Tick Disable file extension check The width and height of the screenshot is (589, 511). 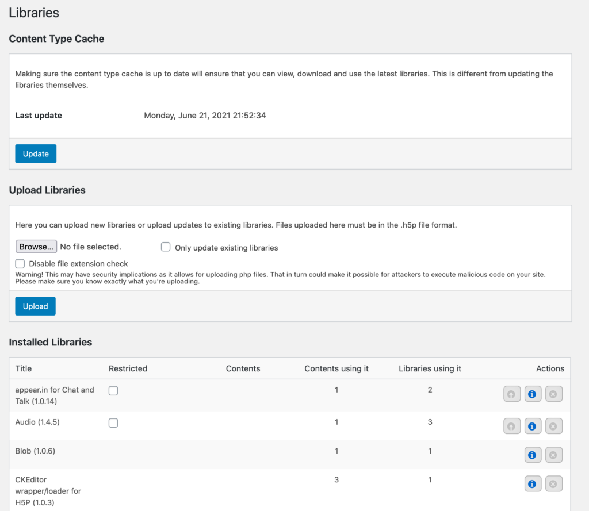20,263
